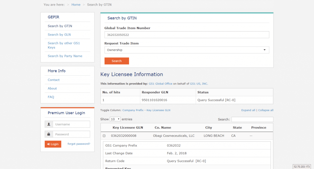Click Expand all rows link
This screenshot has height=169, width=314.
click(248, 110)
